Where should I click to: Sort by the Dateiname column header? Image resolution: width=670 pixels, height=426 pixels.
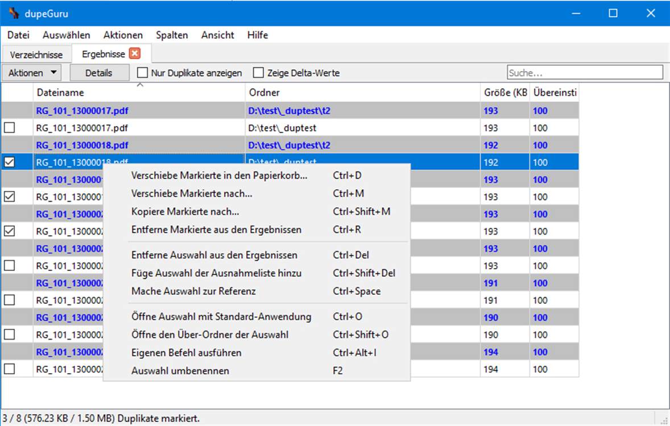point(139,93)
